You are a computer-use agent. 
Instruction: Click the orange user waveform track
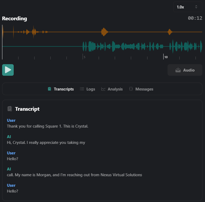coord(102,32)
